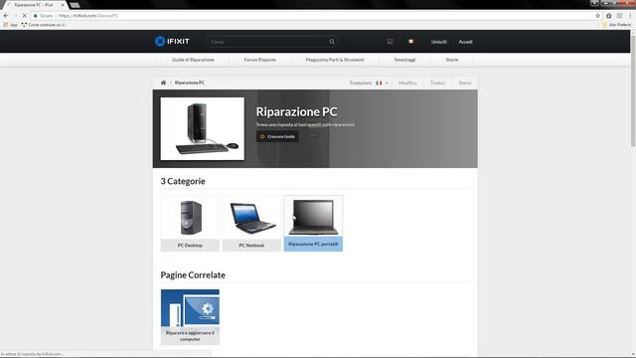This screenshot has width=636, height=358.
Task: Click the Cerca search field
Action: [x=267, y=42]
